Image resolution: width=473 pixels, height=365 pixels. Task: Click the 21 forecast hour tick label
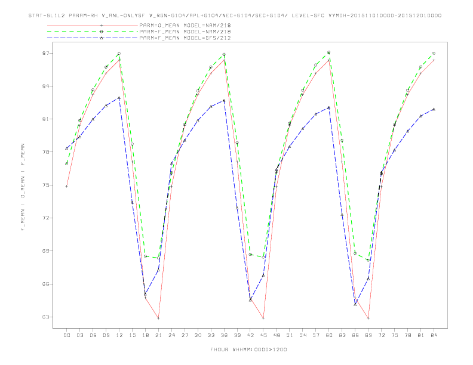pos(158,335)
